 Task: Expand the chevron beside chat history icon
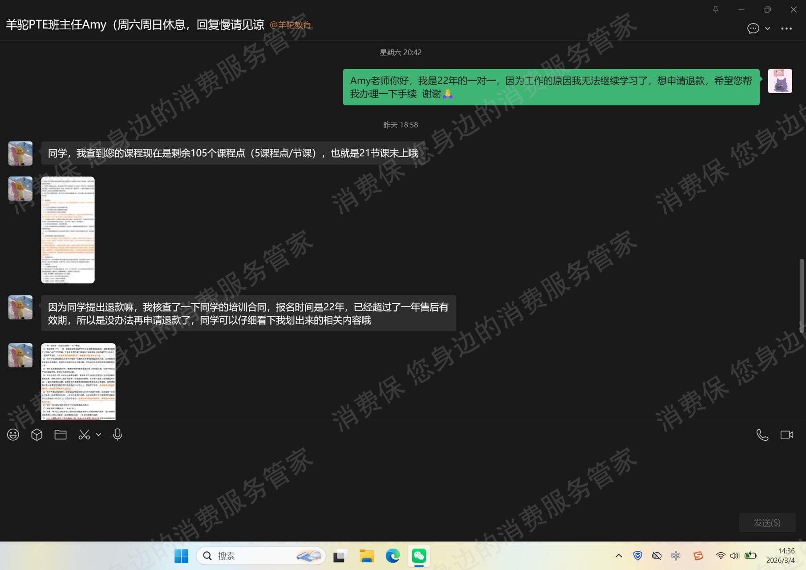[x=766, y=29]
